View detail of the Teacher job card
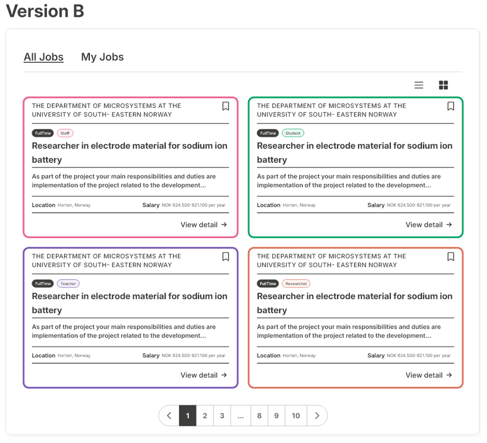 (204, 375)
